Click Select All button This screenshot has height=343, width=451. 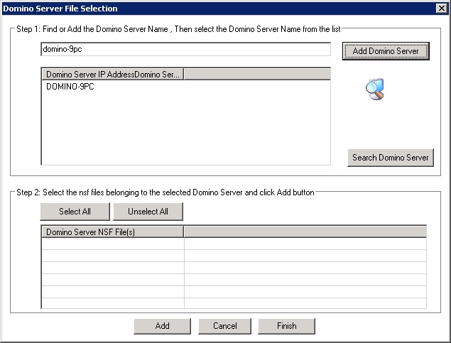(x=75, y=212)
